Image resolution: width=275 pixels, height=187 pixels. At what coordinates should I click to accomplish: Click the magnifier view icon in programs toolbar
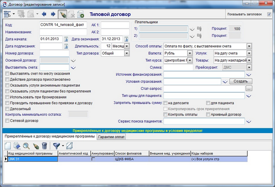click(x=26, y=146)
